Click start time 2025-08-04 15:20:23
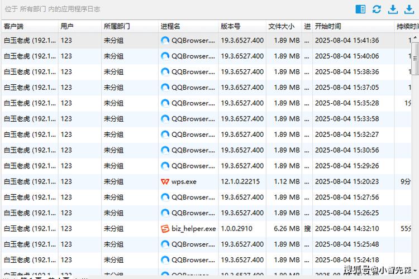This screenshot has width=419, height=279. pos(347,181)
